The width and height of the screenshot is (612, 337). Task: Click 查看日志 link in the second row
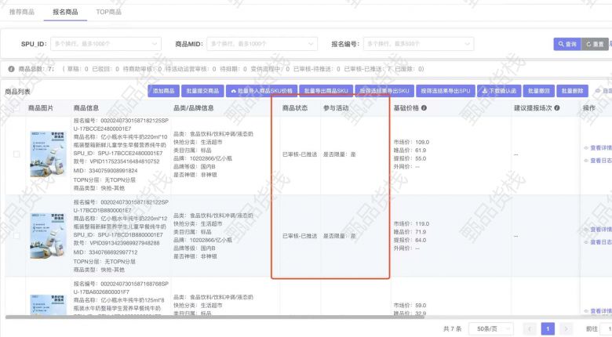pos(596,242)
